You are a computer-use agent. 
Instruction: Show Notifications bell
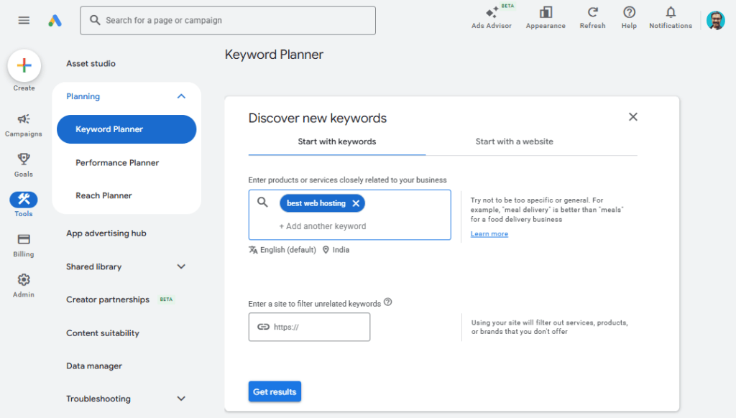[x=671, y=17]
